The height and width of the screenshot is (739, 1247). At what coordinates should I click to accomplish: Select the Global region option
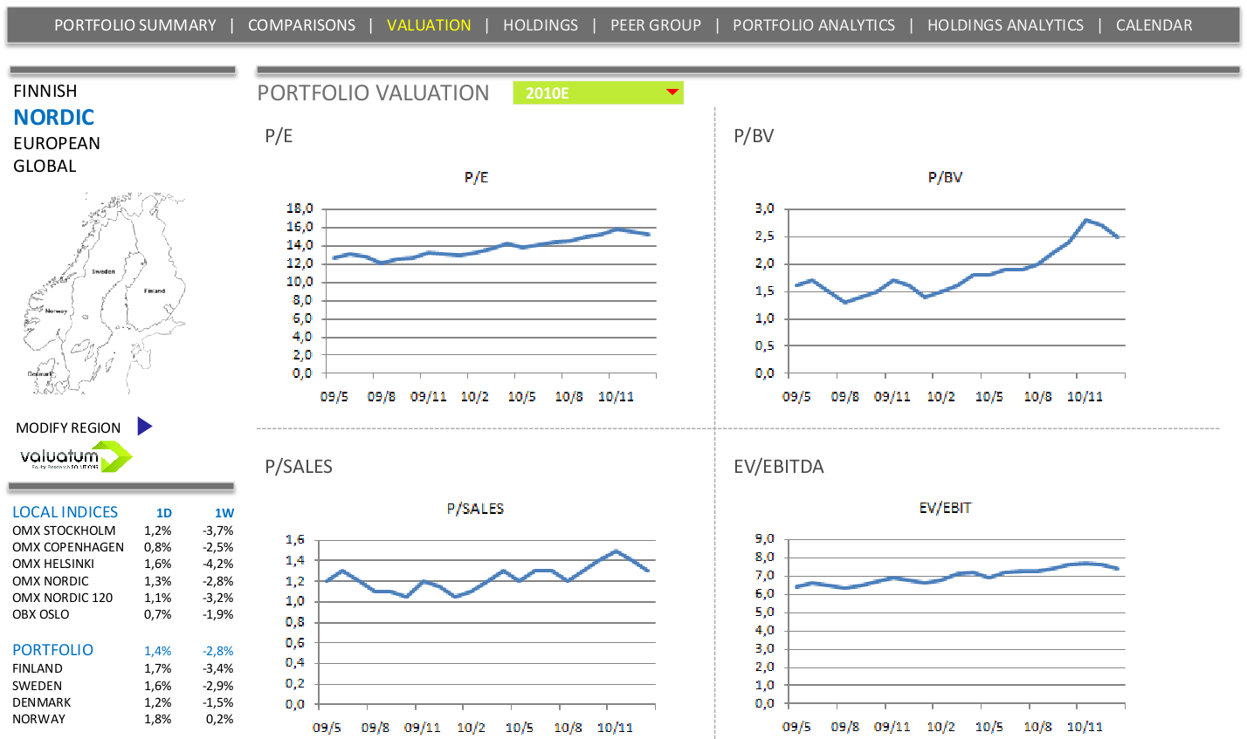point(45,166)
